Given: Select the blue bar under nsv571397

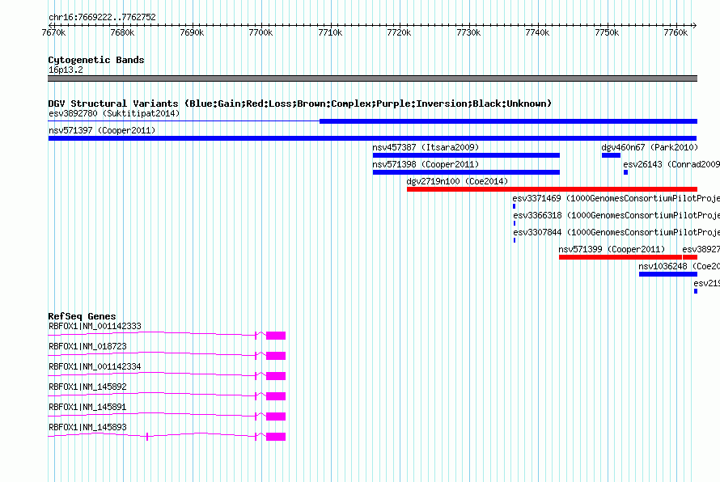Looking at the screenshot, I should (x=372, y=138).
